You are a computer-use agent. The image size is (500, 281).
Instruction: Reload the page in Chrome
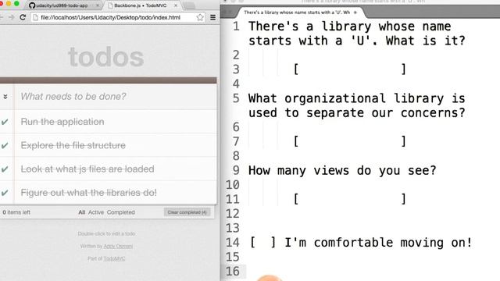(x=23, y=17)
